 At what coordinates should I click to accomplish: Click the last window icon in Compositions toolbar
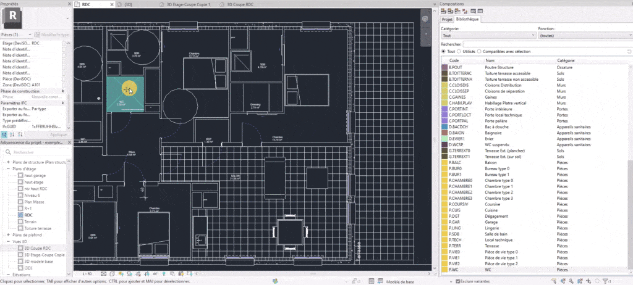pyautogui.click(x=480, y=11)
